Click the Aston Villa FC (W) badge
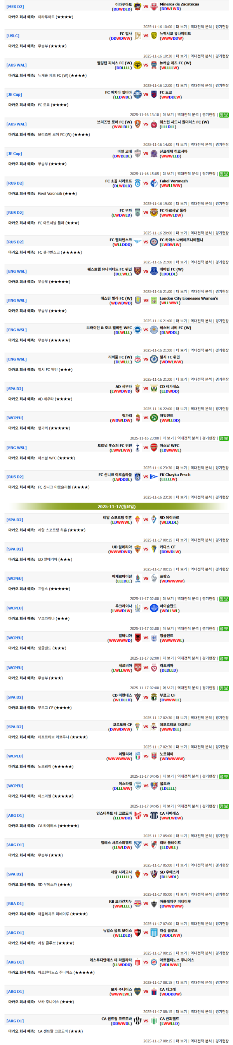 (137, 300)
